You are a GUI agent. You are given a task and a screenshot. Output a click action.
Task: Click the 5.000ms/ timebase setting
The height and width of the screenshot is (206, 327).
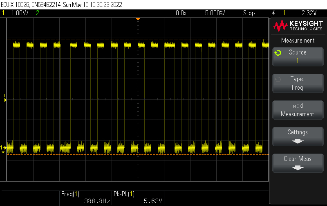(x=215, y=13)
